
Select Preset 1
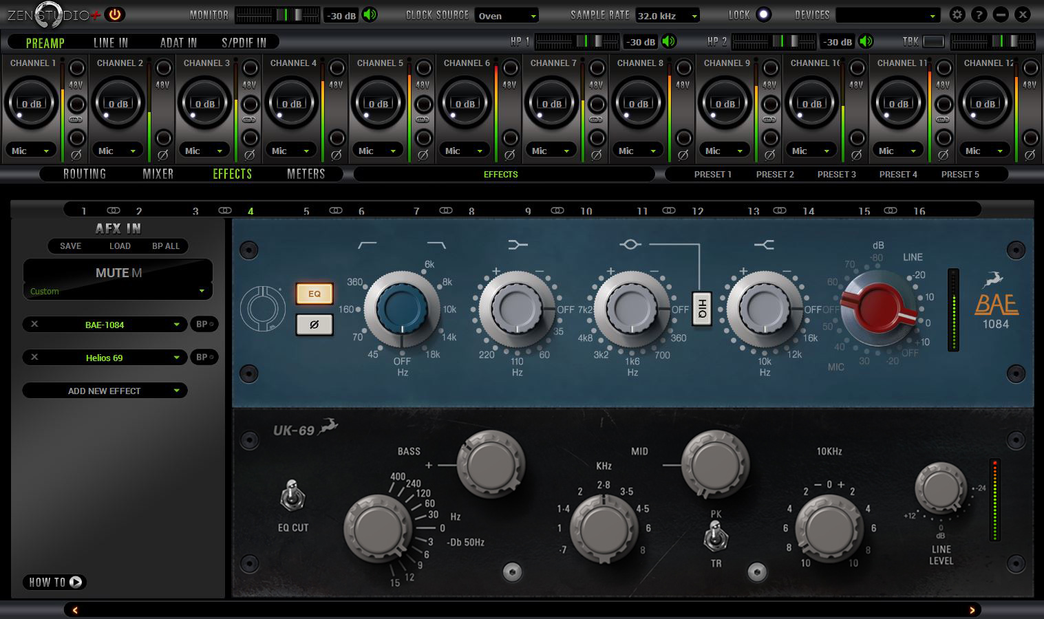point(713,175)
